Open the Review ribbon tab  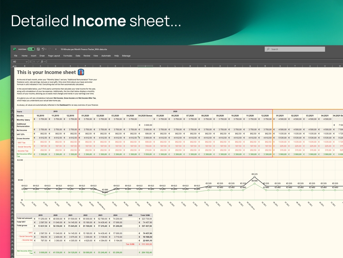[87, 56]
